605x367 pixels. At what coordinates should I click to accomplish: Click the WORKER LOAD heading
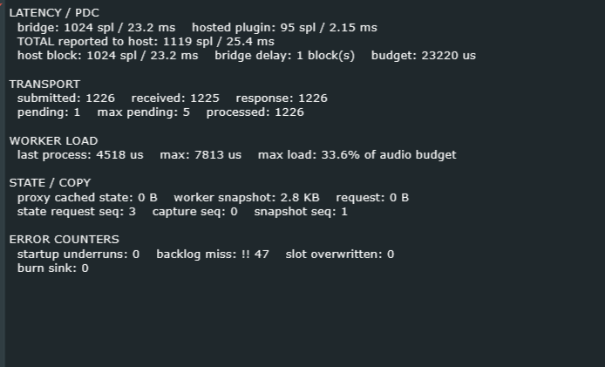tap(54, 141)
